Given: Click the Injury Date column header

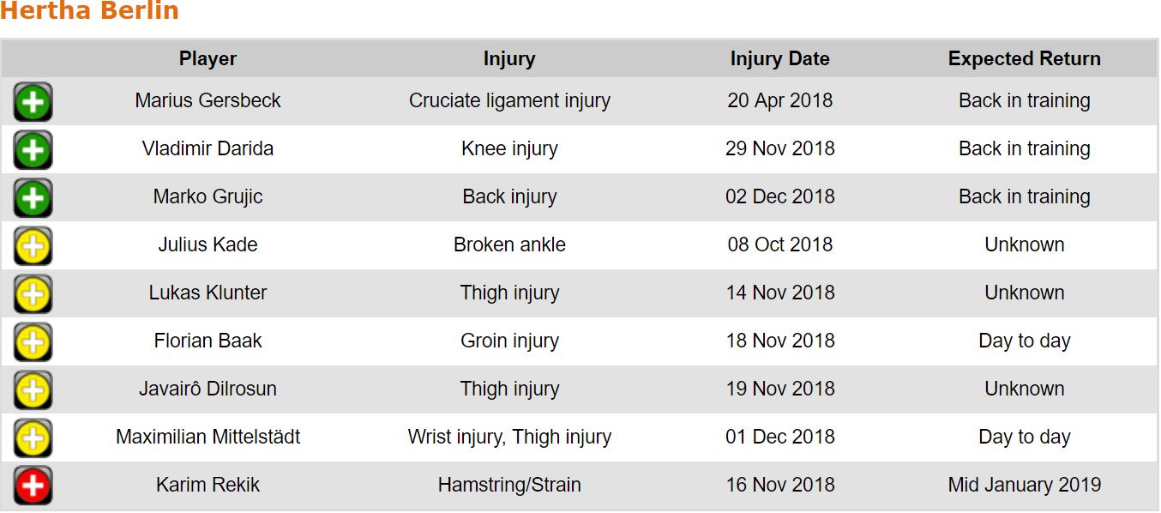Looking at the screenshot, I should point(779,59).
